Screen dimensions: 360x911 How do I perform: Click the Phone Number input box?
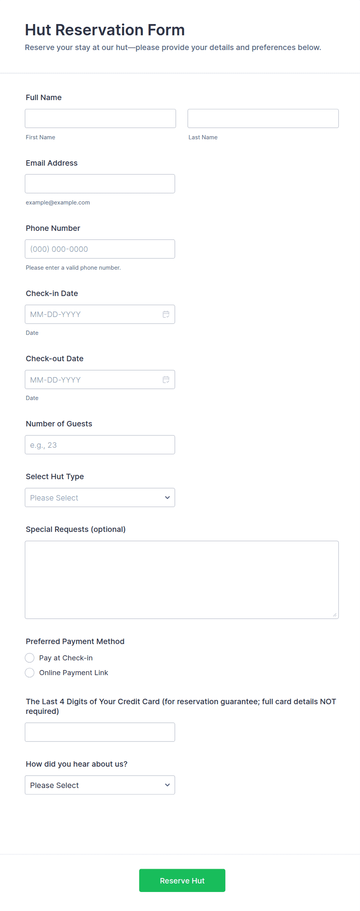click(100, 249)
